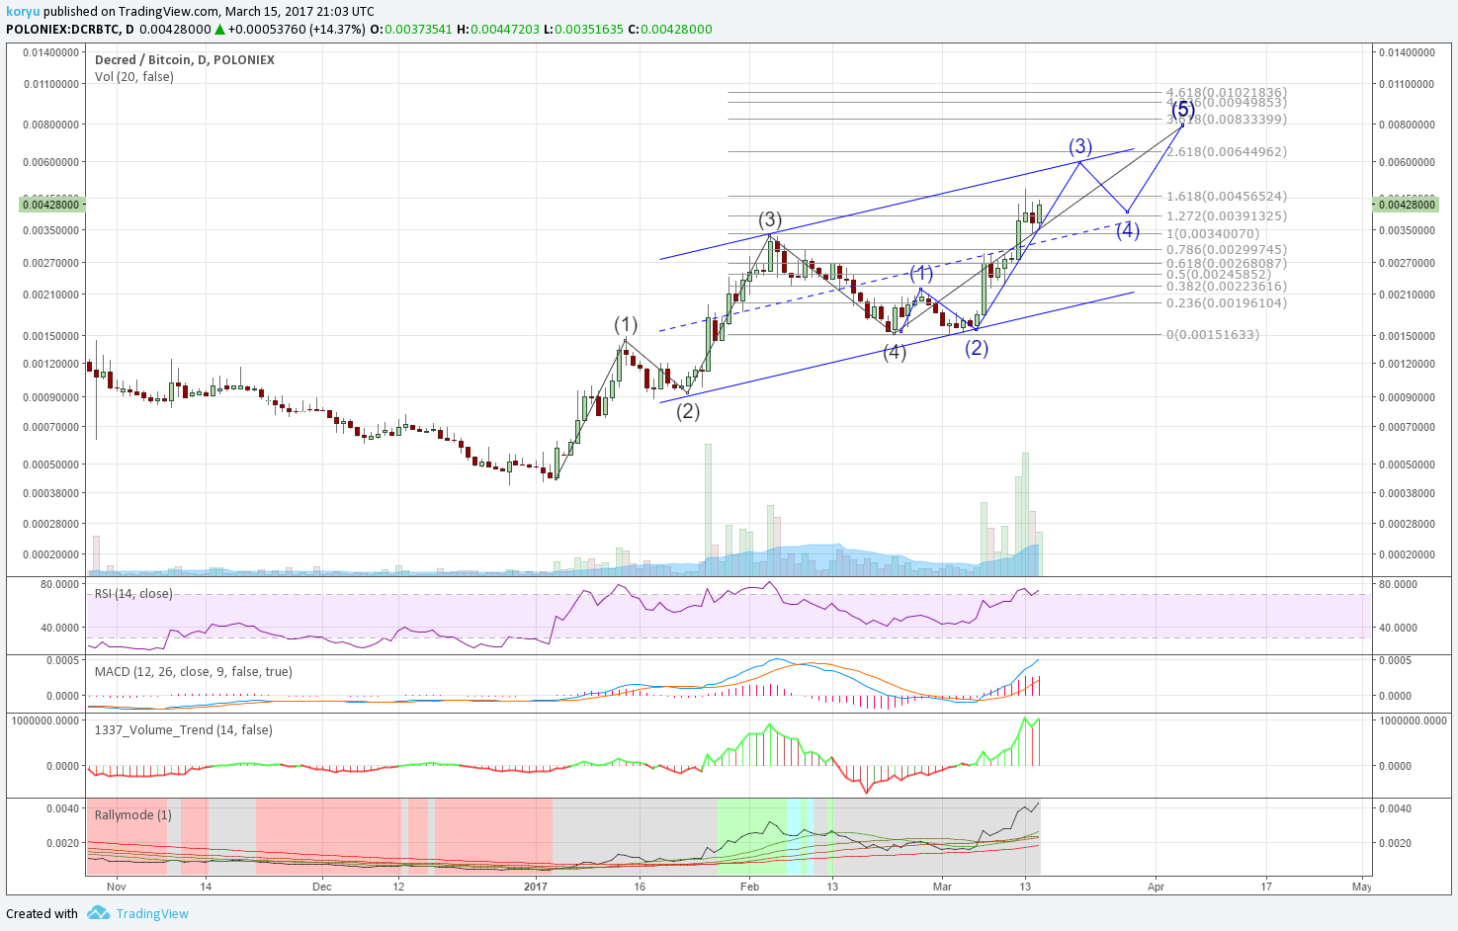Select Fibonacci level 1(0.00340070)
Screen dimensions: 1458x931
(1213, 233)
